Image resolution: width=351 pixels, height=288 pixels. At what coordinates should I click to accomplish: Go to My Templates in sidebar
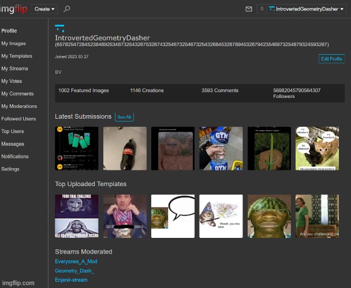(17, 56)
